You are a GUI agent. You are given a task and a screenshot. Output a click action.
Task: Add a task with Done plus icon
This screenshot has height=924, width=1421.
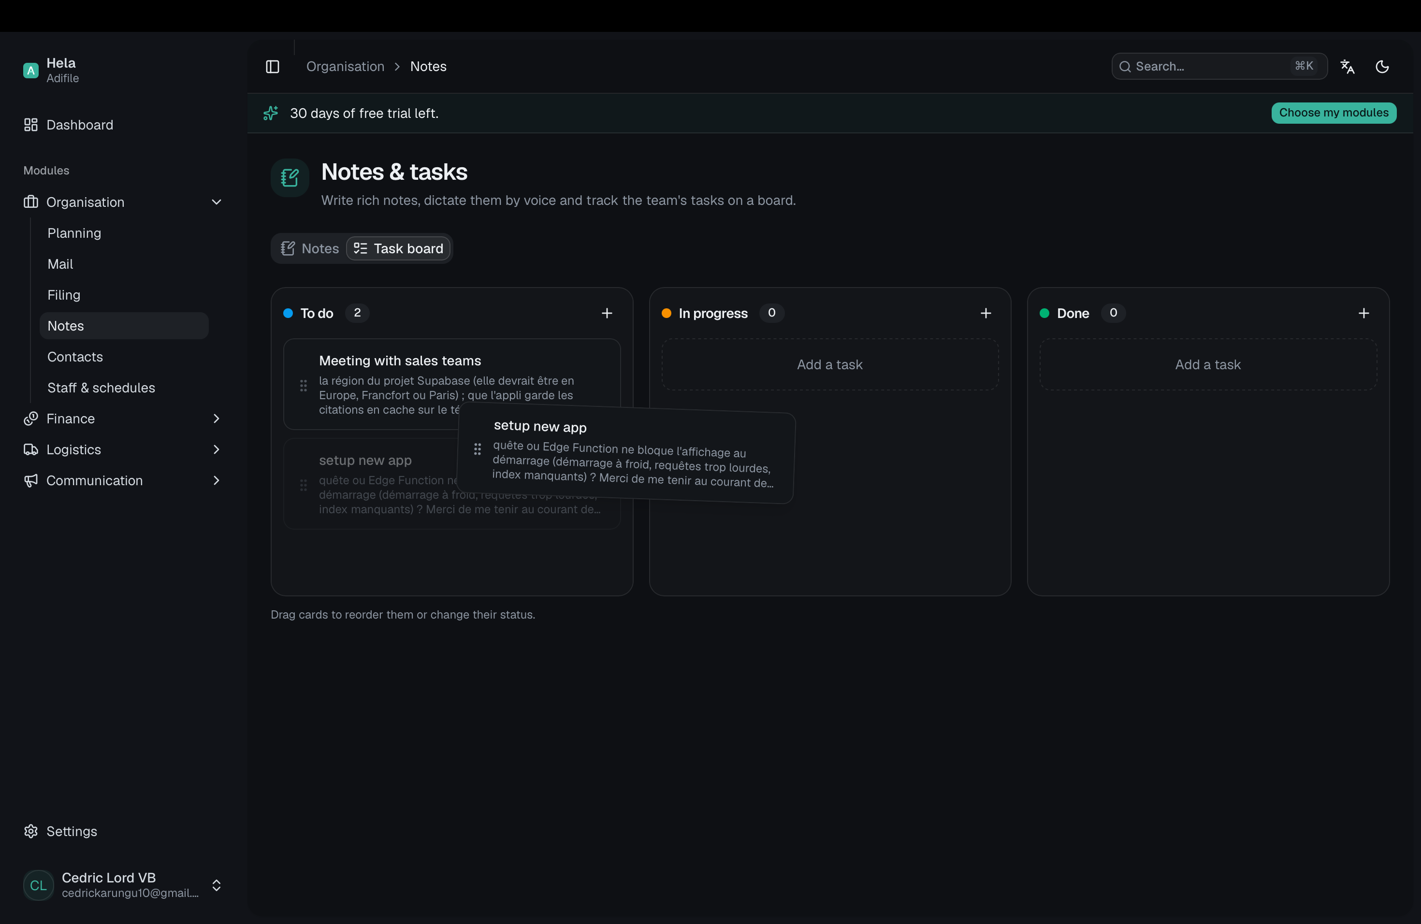click(1363, 313)
